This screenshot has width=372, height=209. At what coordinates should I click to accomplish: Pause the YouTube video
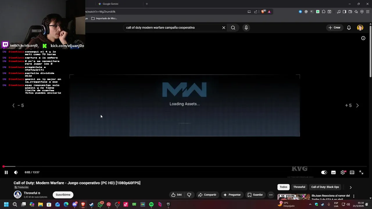point(6,172)
